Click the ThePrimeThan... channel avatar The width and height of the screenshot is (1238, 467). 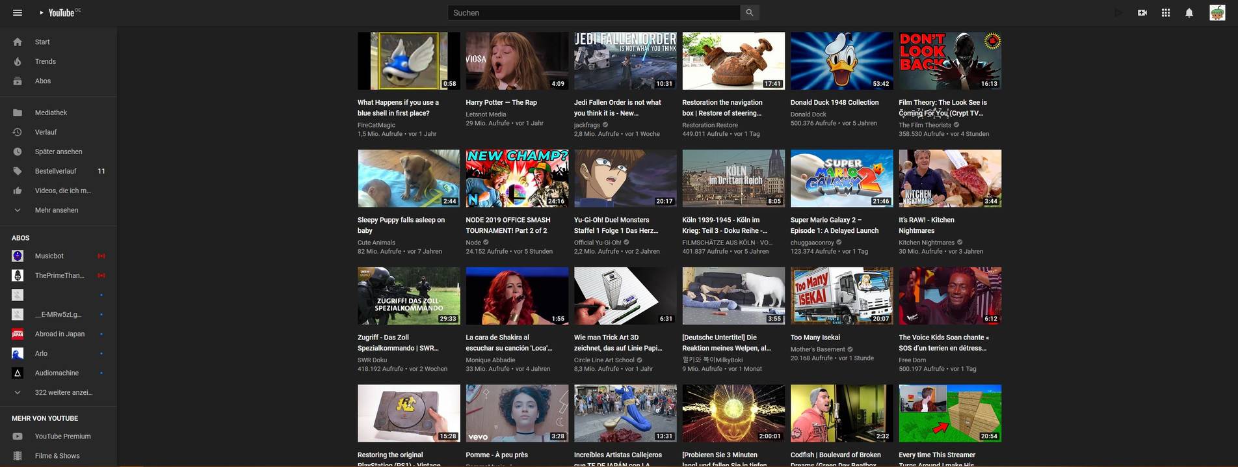pyautogui.click(x=18, y=275)
